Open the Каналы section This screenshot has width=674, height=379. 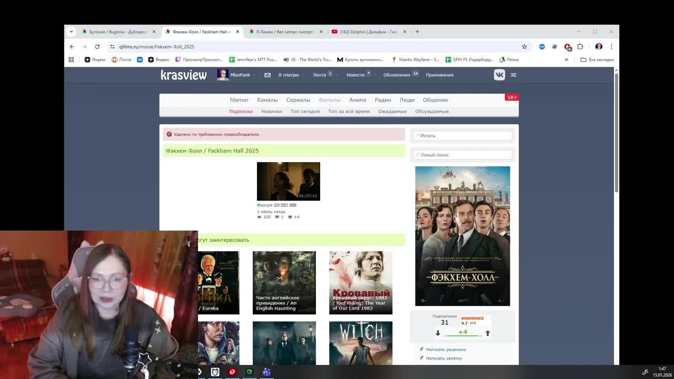click(x=267, y=100)
